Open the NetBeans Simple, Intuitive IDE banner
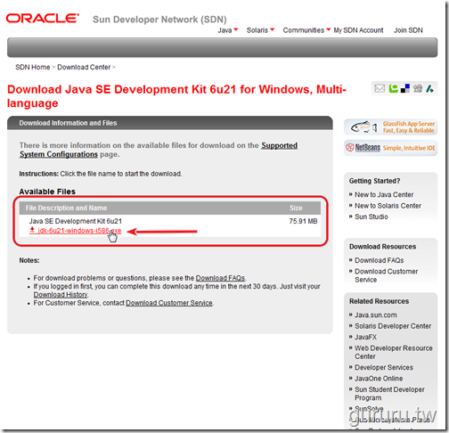 (x=390, y=148)
